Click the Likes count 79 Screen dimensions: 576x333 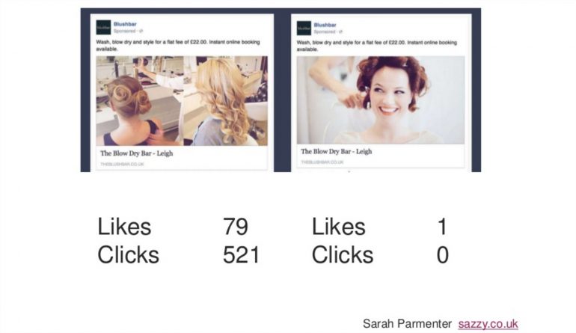(236, 227)
